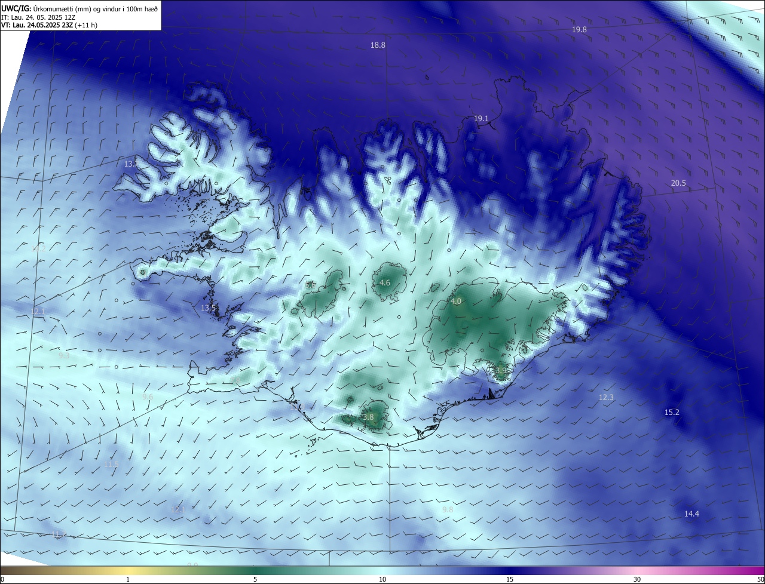Pick the value label 9.6

click(148, 396)
